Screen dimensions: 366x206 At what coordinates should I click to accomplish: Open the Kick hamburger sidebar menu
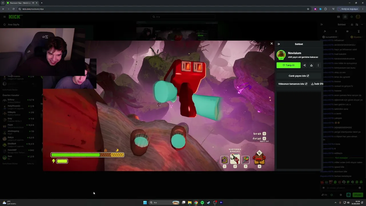pyautogui.click(x=4, y=17)
